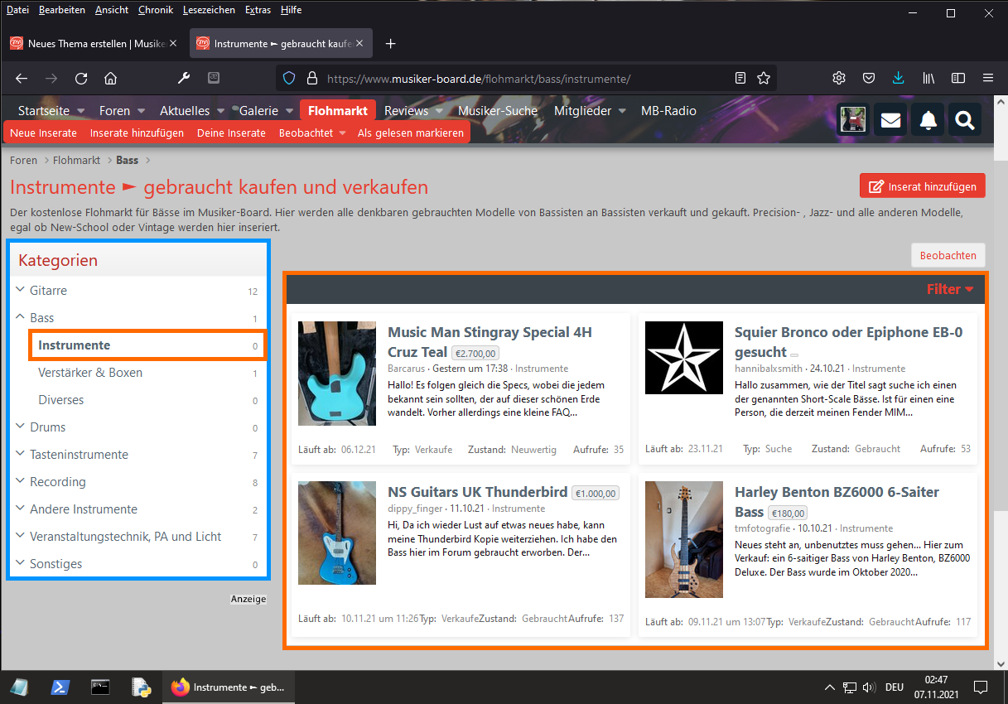The height and width of the screenshot is (704, 1008).
Task: Open 'Deine Inserate' link
Action: (x=231, y=133)
